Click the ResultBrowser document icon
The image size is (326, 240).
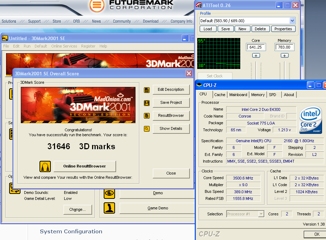point(147,116)
